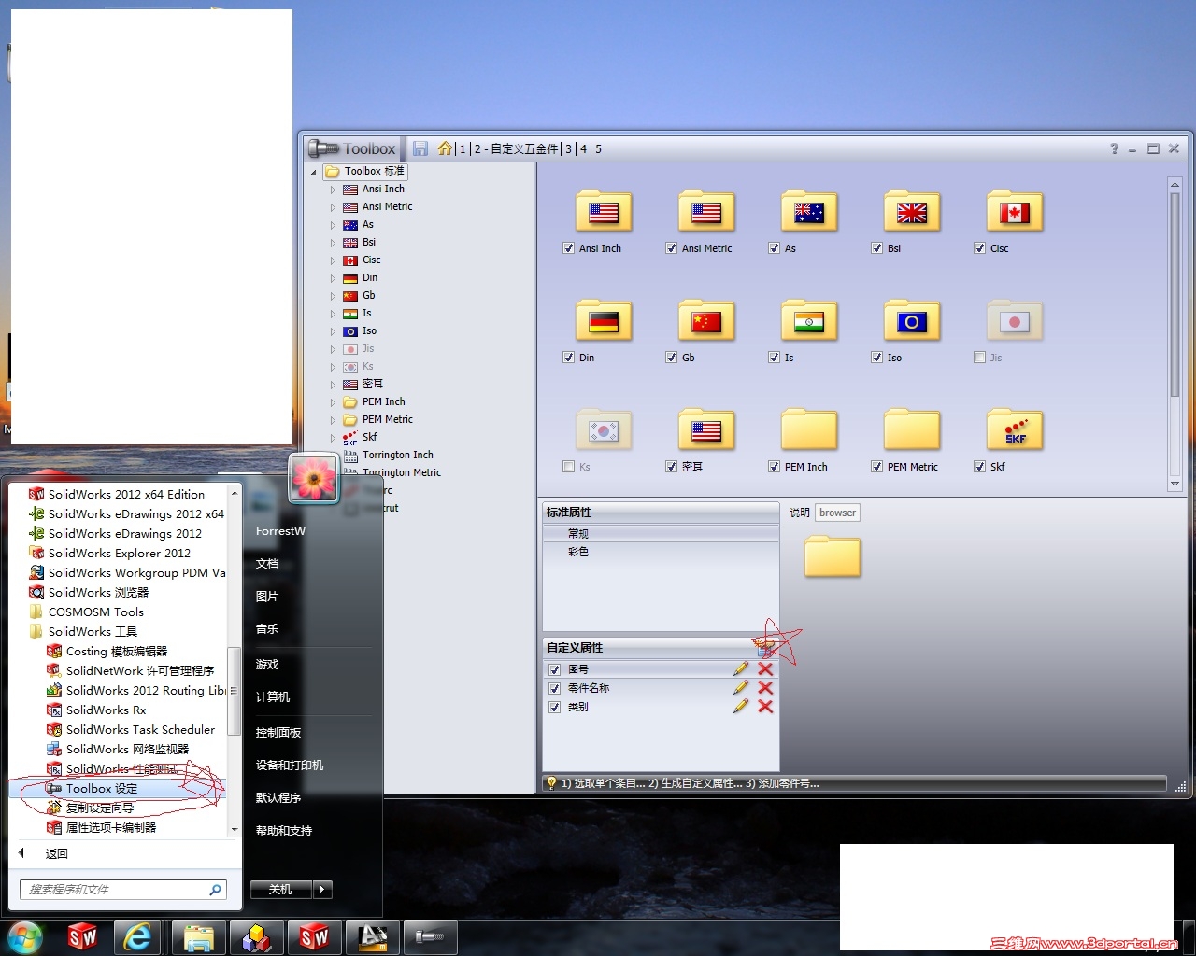Click the standards grid vertical scrollbar
Viewport: 1196px width, 956px height.
(1175, 294)
